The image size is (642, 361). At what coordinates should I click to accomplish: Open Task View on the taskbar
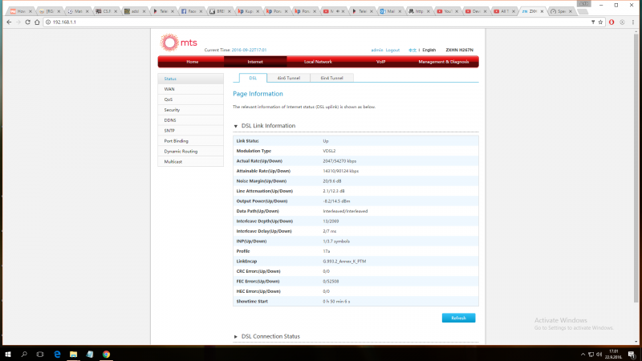[x=40, y=354]
